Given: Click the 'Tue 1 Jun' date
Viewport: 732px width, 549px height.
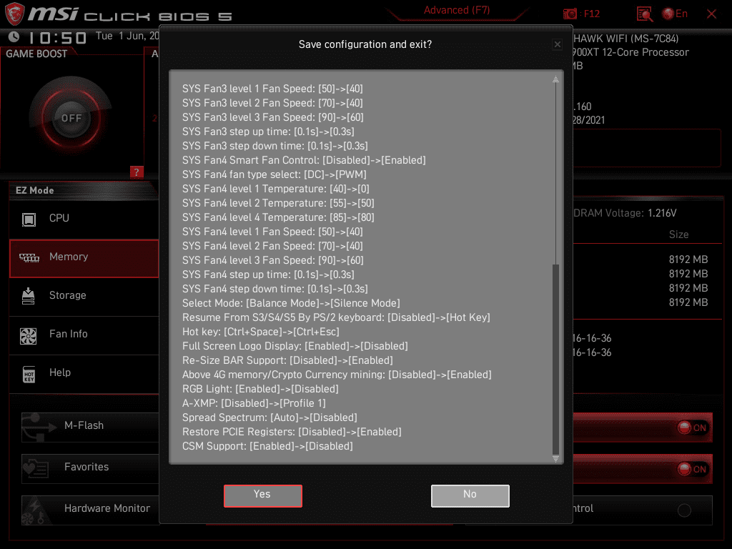Looking at the screenshot, I should tap(127, 36).
